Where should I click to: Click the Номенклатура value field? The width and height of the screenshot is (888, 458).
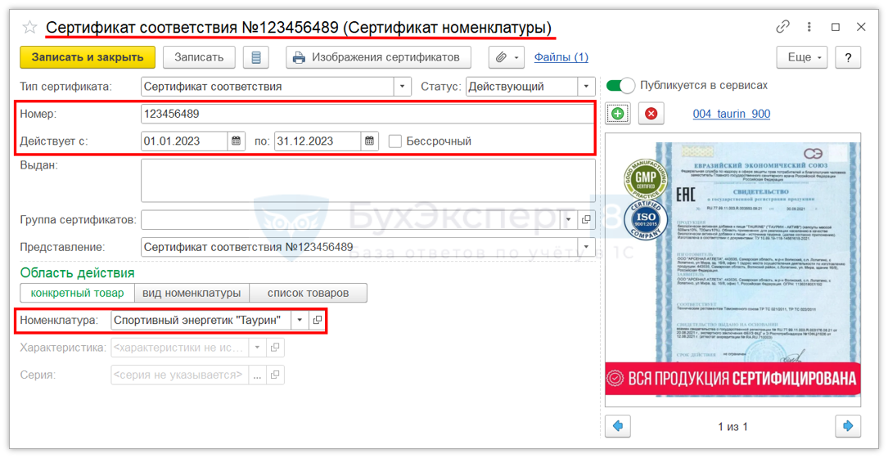(x=201, y=320)
